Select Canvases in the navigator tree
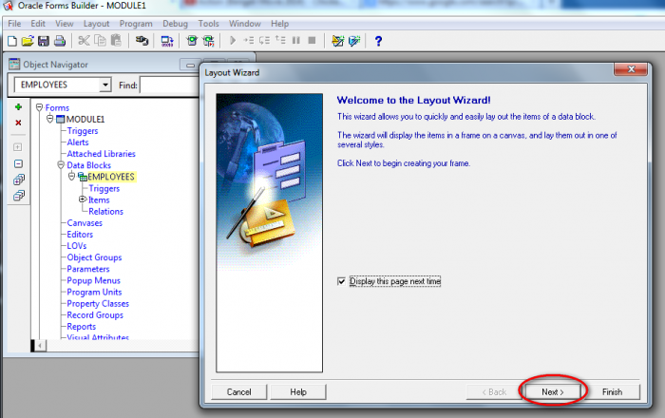 click(x=85, y=223)
